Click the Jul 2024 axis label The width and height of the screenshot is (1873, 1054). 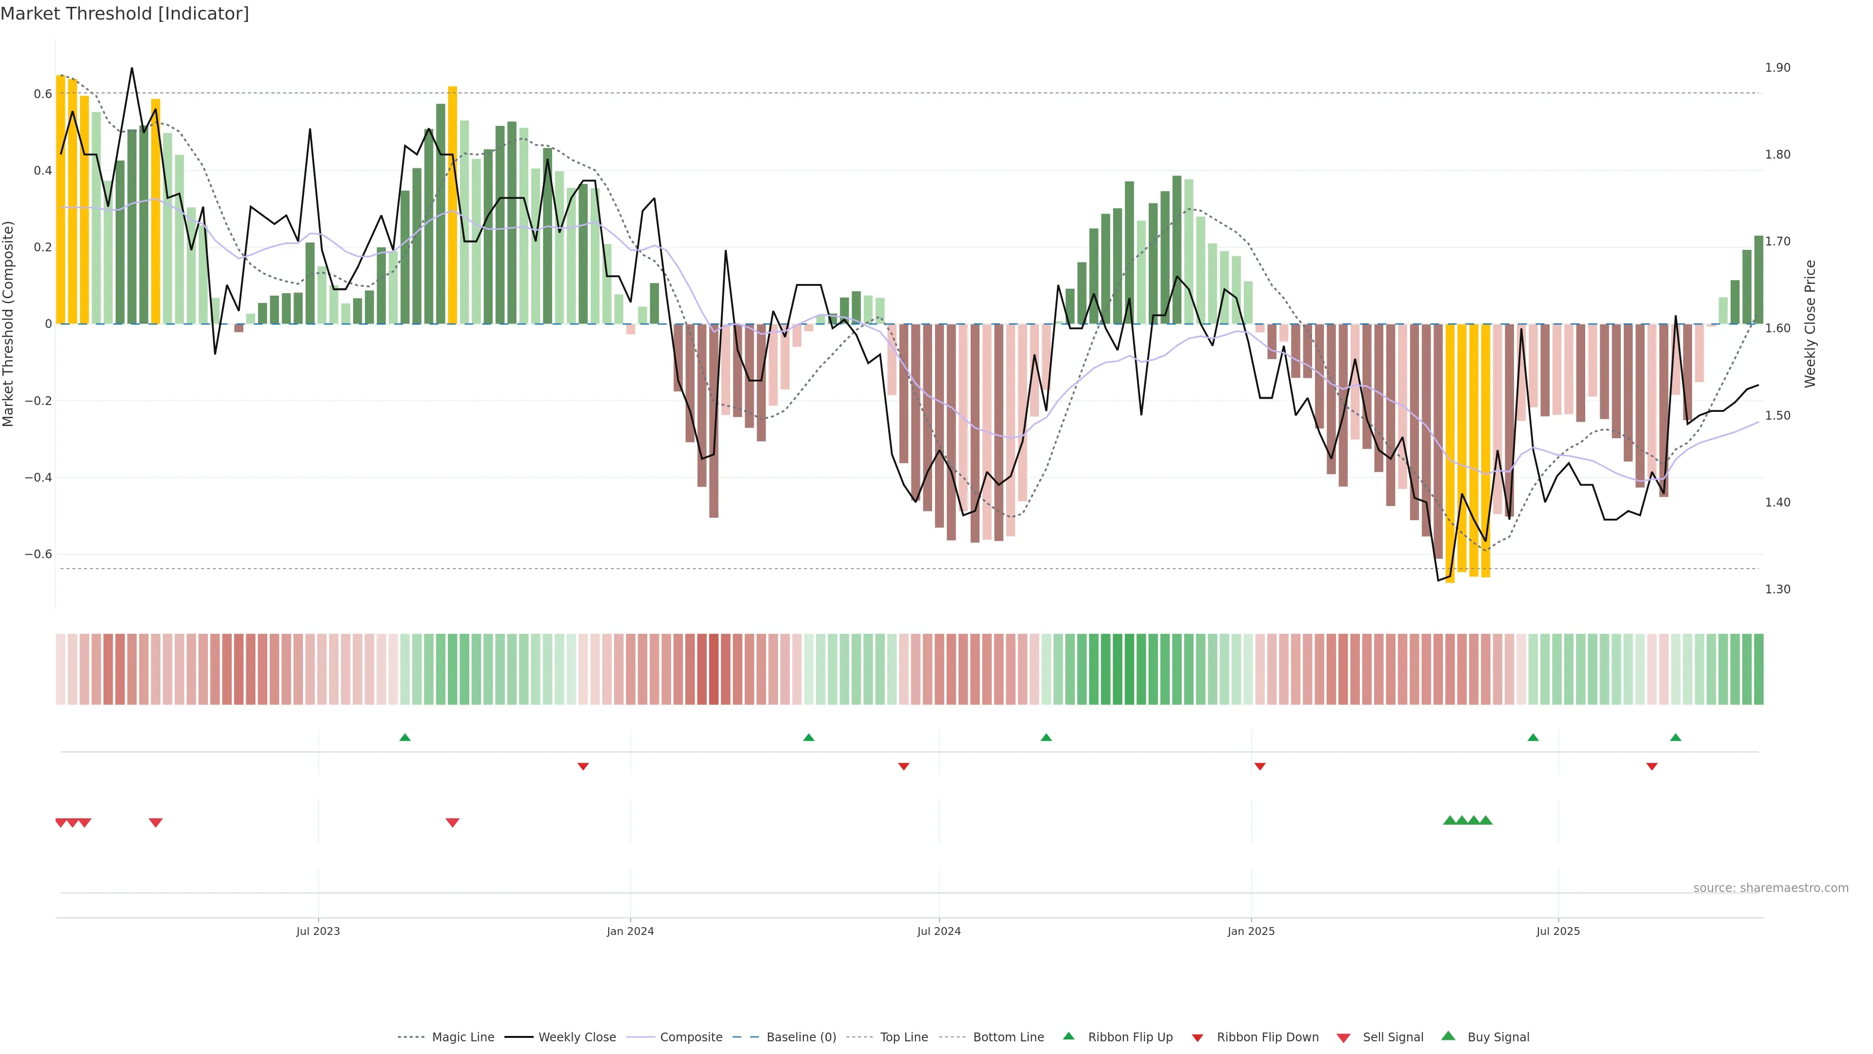[938, 931]
